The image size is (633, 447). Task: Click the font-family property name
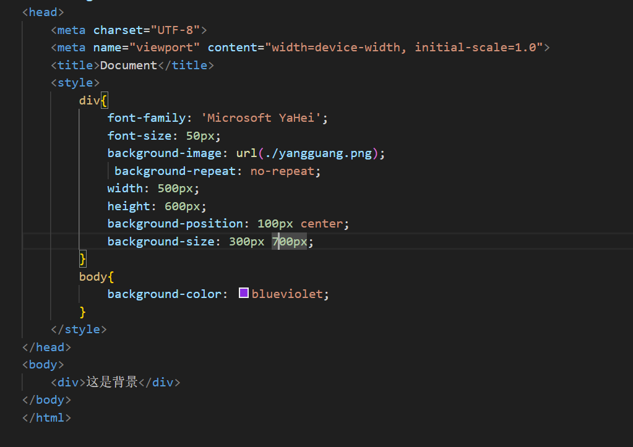(x=147, y=118)
